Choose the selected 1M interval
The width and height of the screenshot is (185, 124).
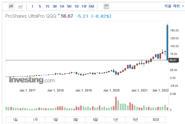[x=91, y=6]
